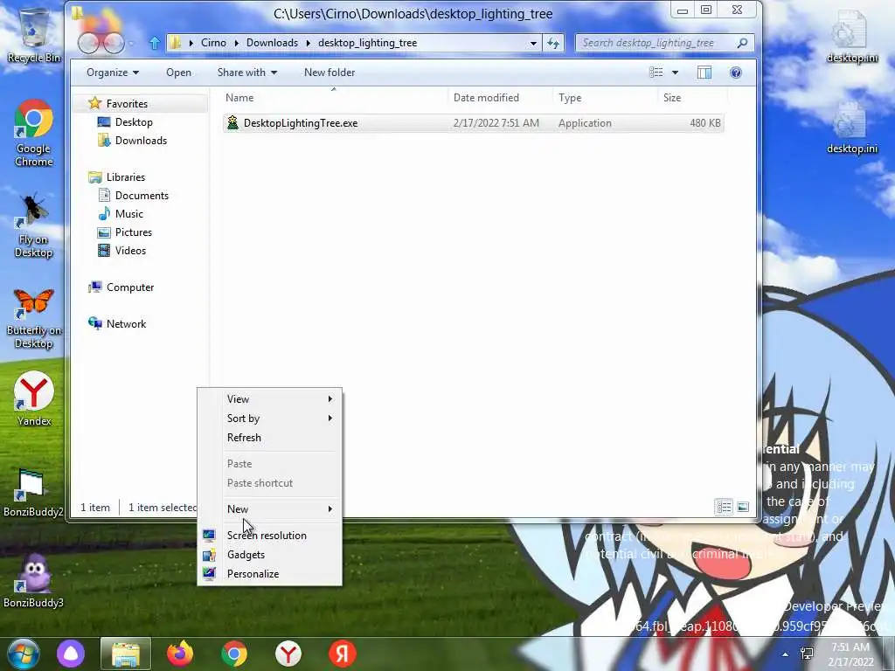The image size is (895, 671).
Task: Open Desktop under Favorites
Action: tap(134, 122)
